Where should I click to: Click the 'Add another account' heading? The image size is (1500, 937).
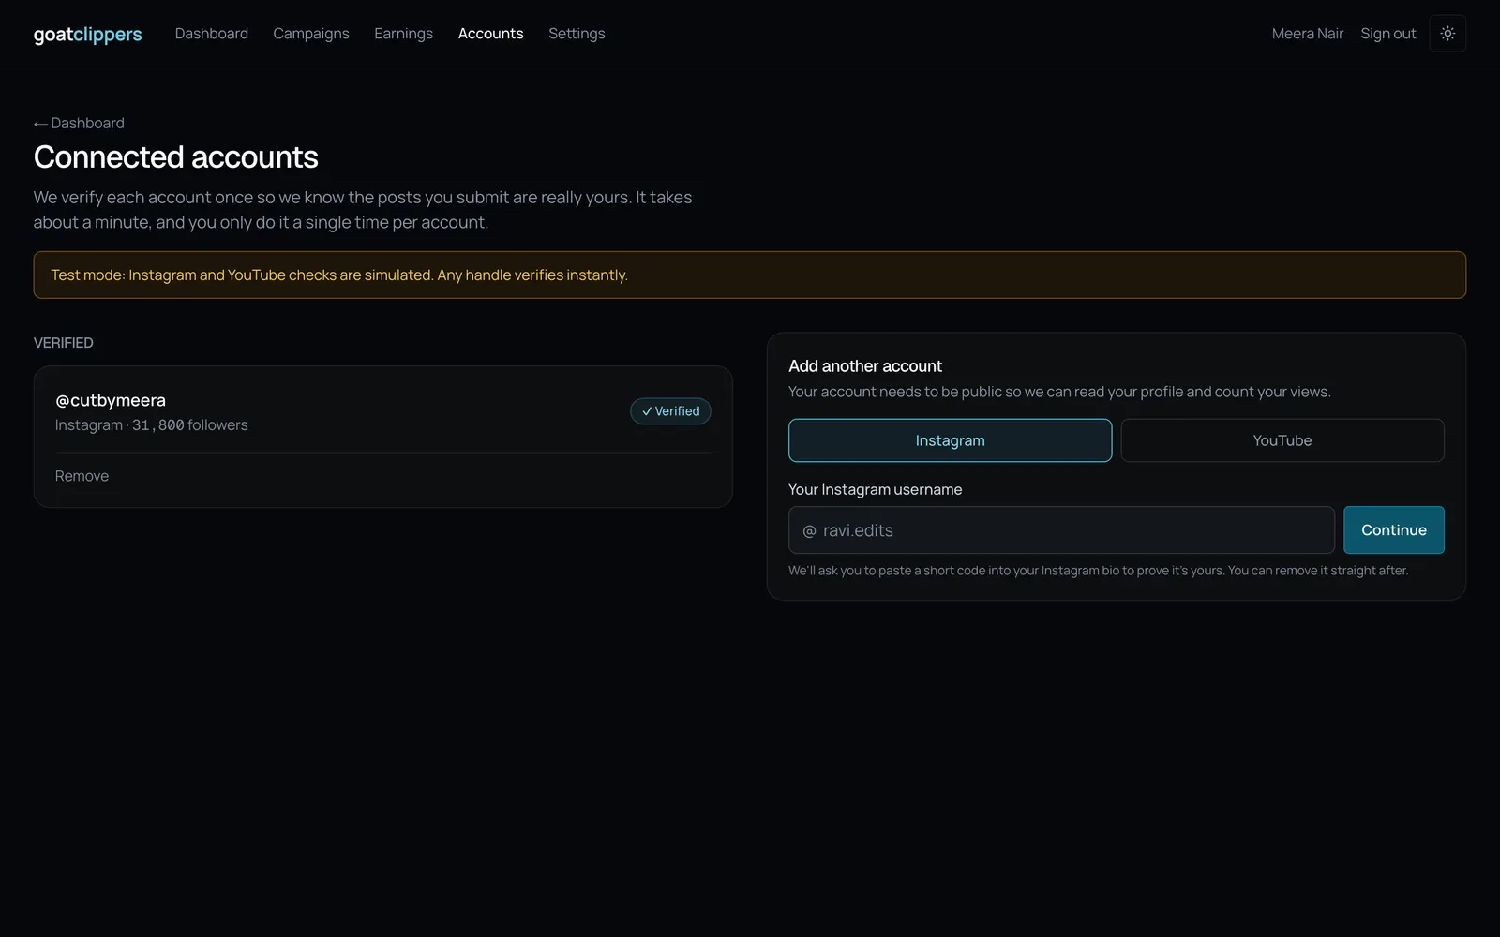click(x=864, y=366)
